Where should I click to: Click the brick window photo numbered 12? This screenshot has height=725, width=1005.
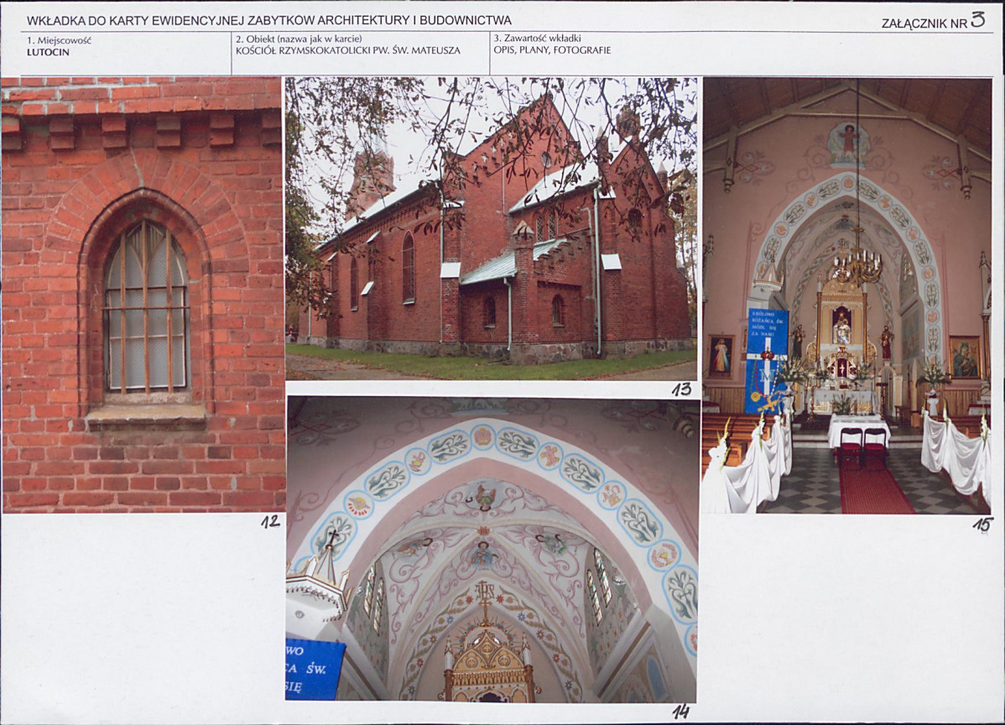pyautogui.click(x=143, y=295)
